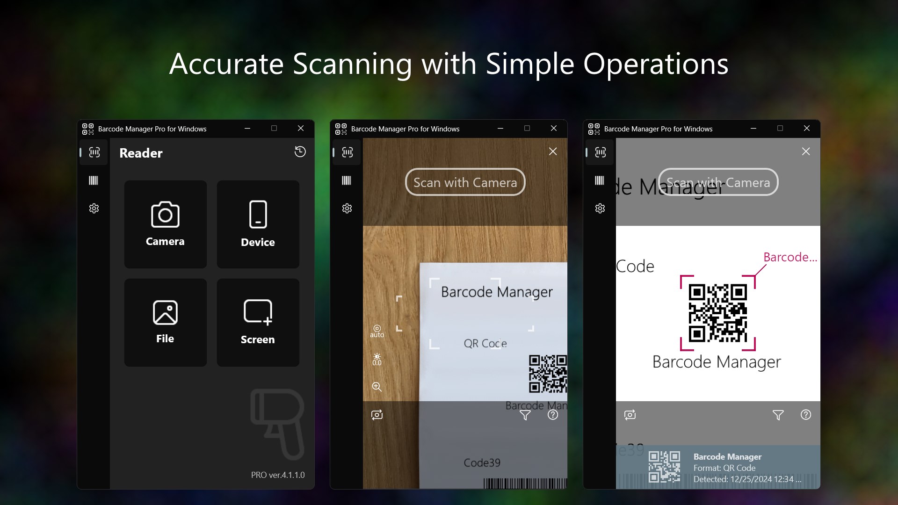Adjust the 0.0 exposure brightness control

377,359
